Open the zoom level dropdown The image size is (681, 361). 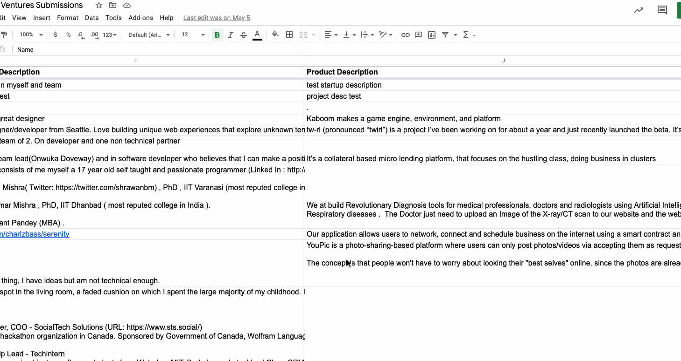click(x=31, y=35)
